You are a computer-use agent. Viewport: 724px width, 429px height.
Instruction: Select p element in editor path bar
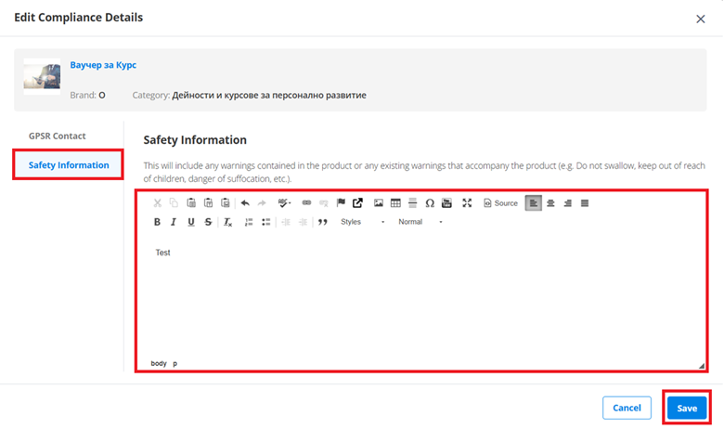tap(175, 363)
